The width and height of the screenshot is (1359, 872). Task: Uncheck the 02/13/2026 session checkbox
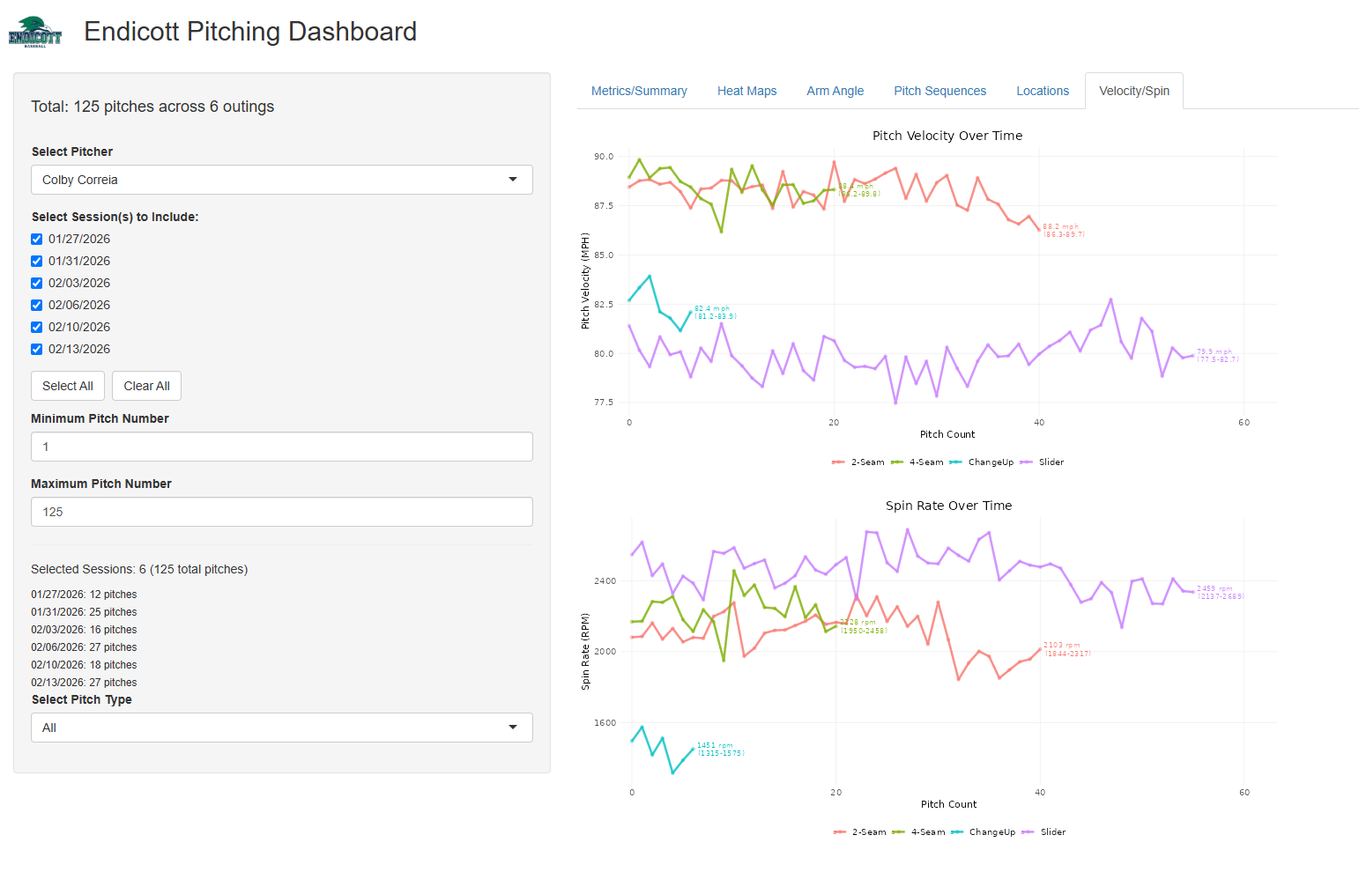click(x=36, y=349)
